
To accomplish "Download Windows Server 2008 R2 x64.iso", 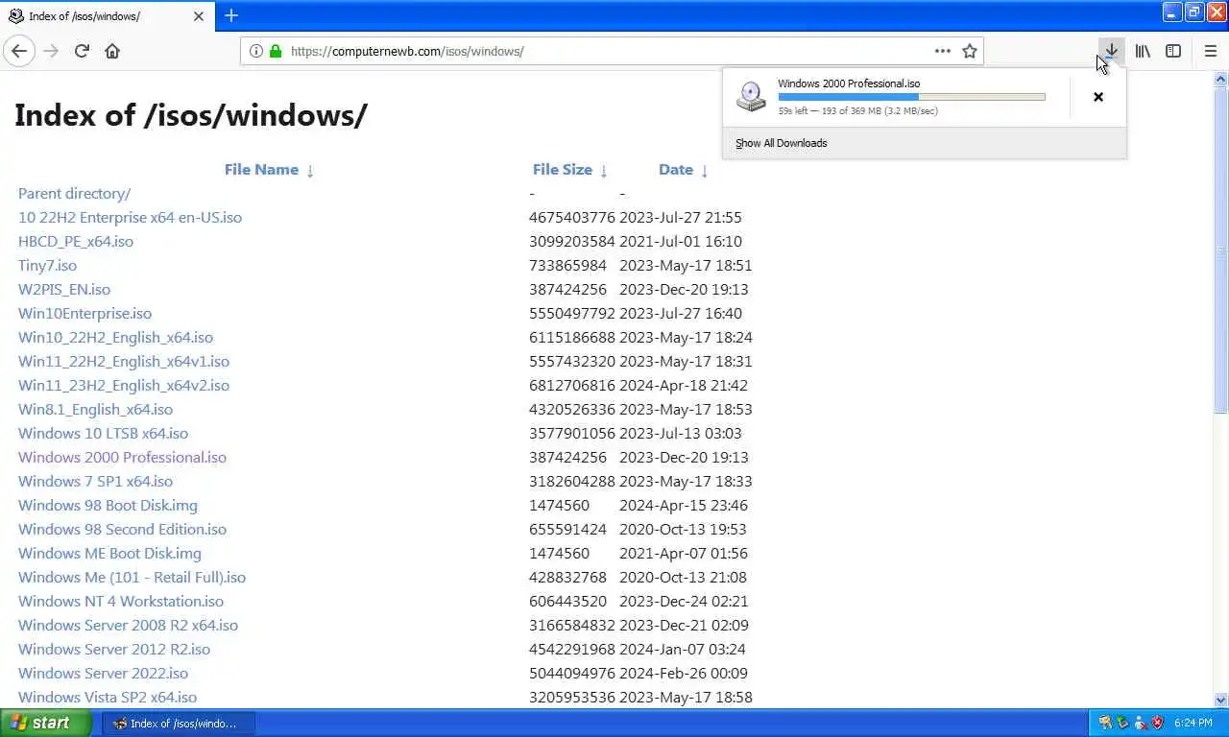I will 128,625.
